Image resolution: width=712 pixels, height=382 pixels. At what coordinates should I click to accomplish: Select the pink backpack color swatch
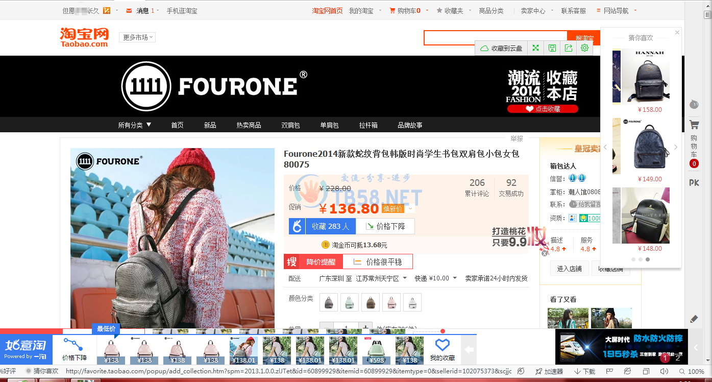(391, 302)
